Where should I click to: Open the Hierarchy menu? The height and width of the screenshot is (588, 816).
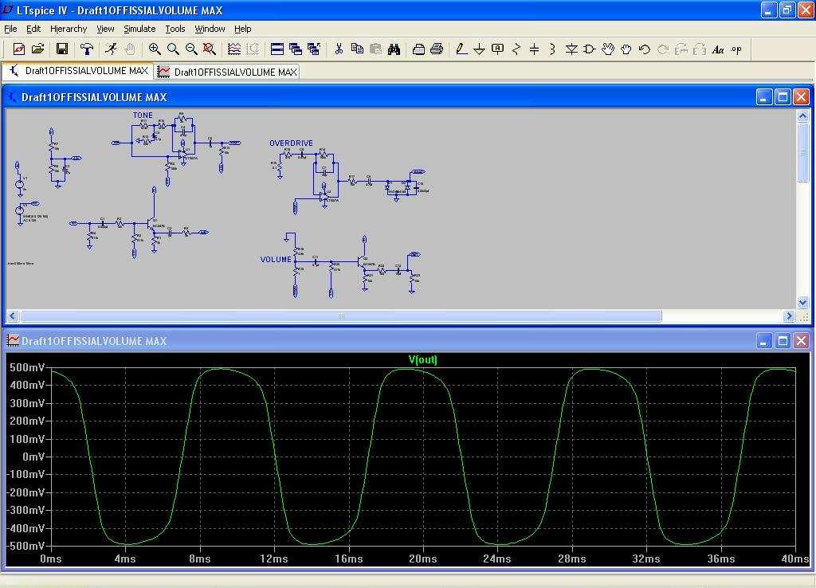pyautogui.click(x=69, y=29)
